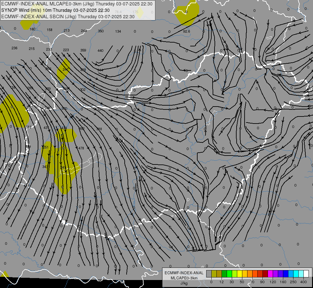Click the map value 215

tap(32, 49)
